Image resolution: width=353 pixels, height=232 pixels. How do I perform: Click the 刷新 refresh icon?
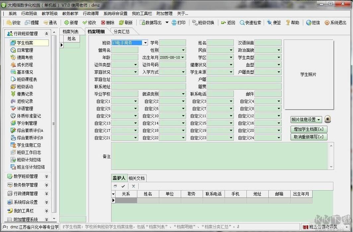click(121, 23)
